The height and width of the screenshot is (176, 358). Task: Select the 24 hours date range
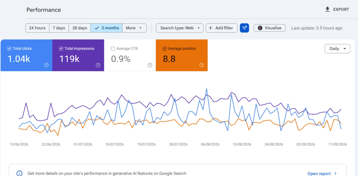click(37, 28)
